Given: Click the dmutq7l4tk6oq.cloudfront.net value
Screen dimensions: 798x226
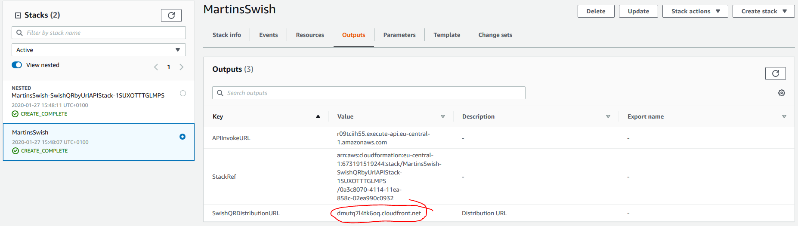Looking at the screenshot, I should point(379,213).
